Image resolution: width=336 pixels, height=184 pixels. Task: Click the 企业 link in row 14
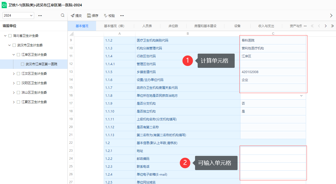click(x=245, y=80)
